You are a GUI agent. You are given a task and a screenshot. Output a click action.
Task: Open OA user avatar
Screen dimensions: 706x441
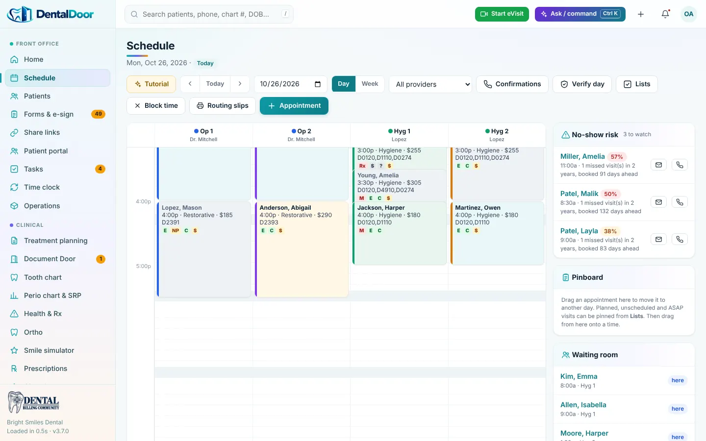689,14
